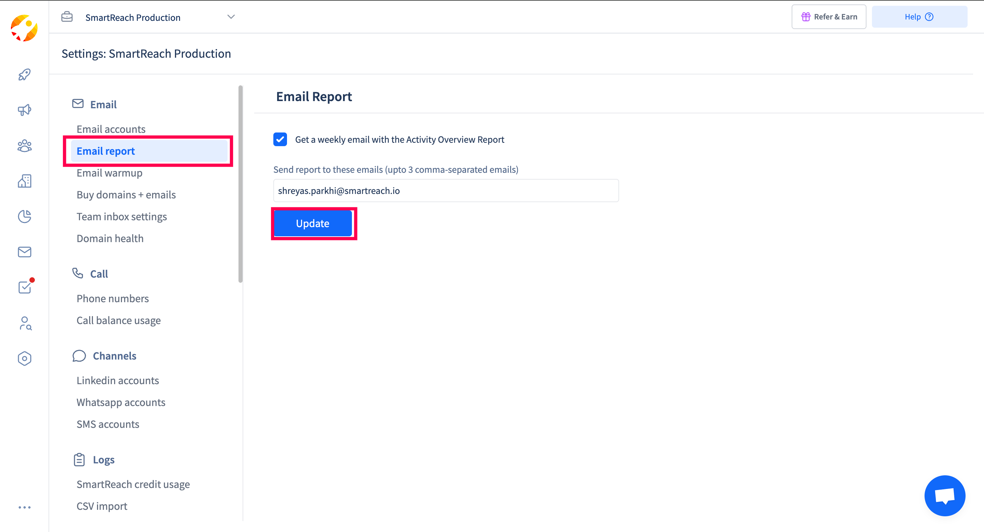This screenshot has height=532, width=984.
Task: Click the settings menu scrollbar
Action: pyautogui.click(x=240, y=184)
